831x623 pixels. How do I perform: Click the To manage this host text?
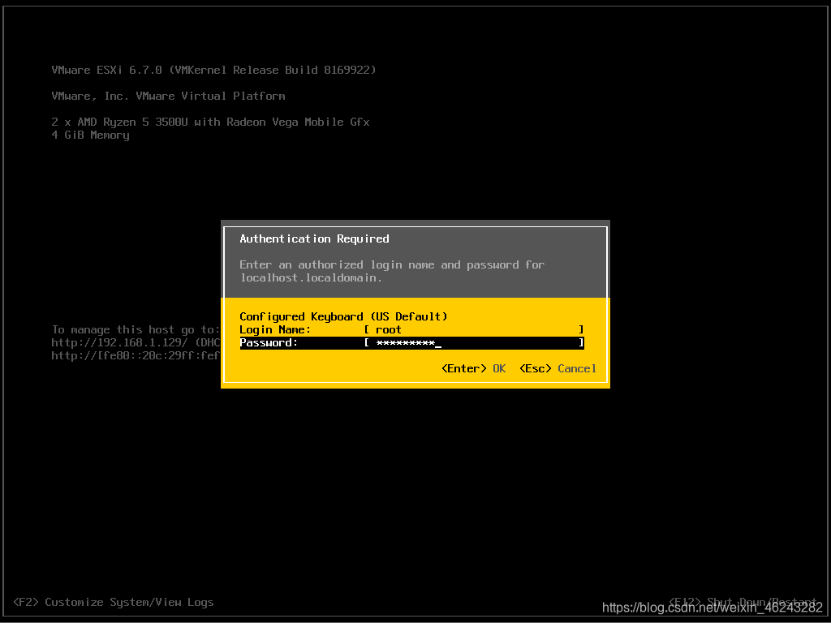pos(136,329)
